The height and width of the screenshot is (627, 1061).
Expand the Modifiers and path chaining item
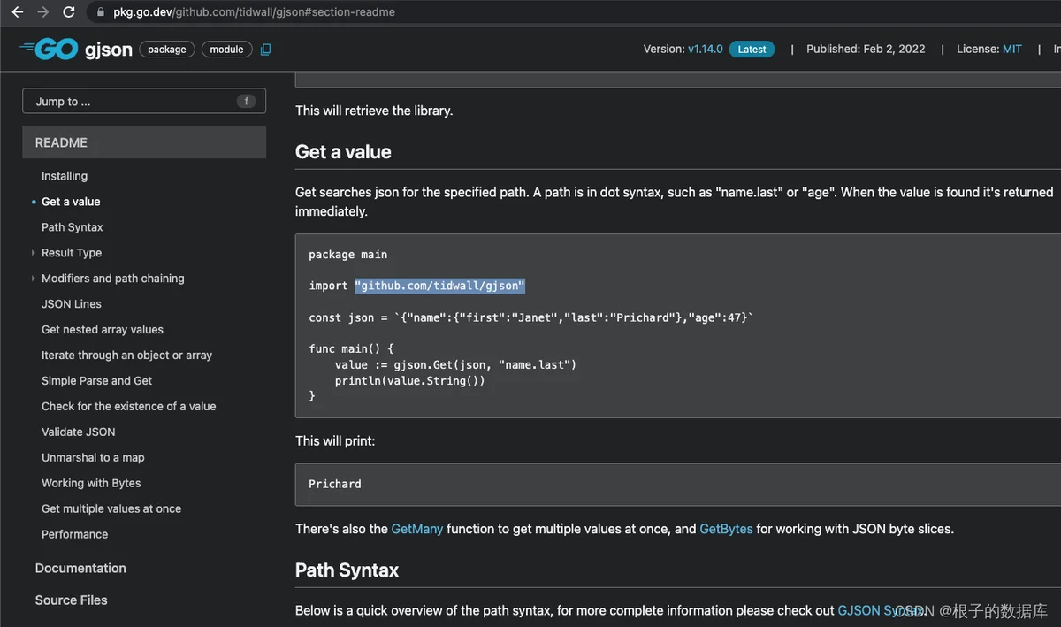coord(34,279)
